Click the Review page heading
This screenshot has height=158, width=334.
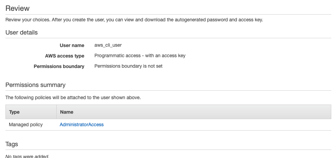[x=18, y=8]
